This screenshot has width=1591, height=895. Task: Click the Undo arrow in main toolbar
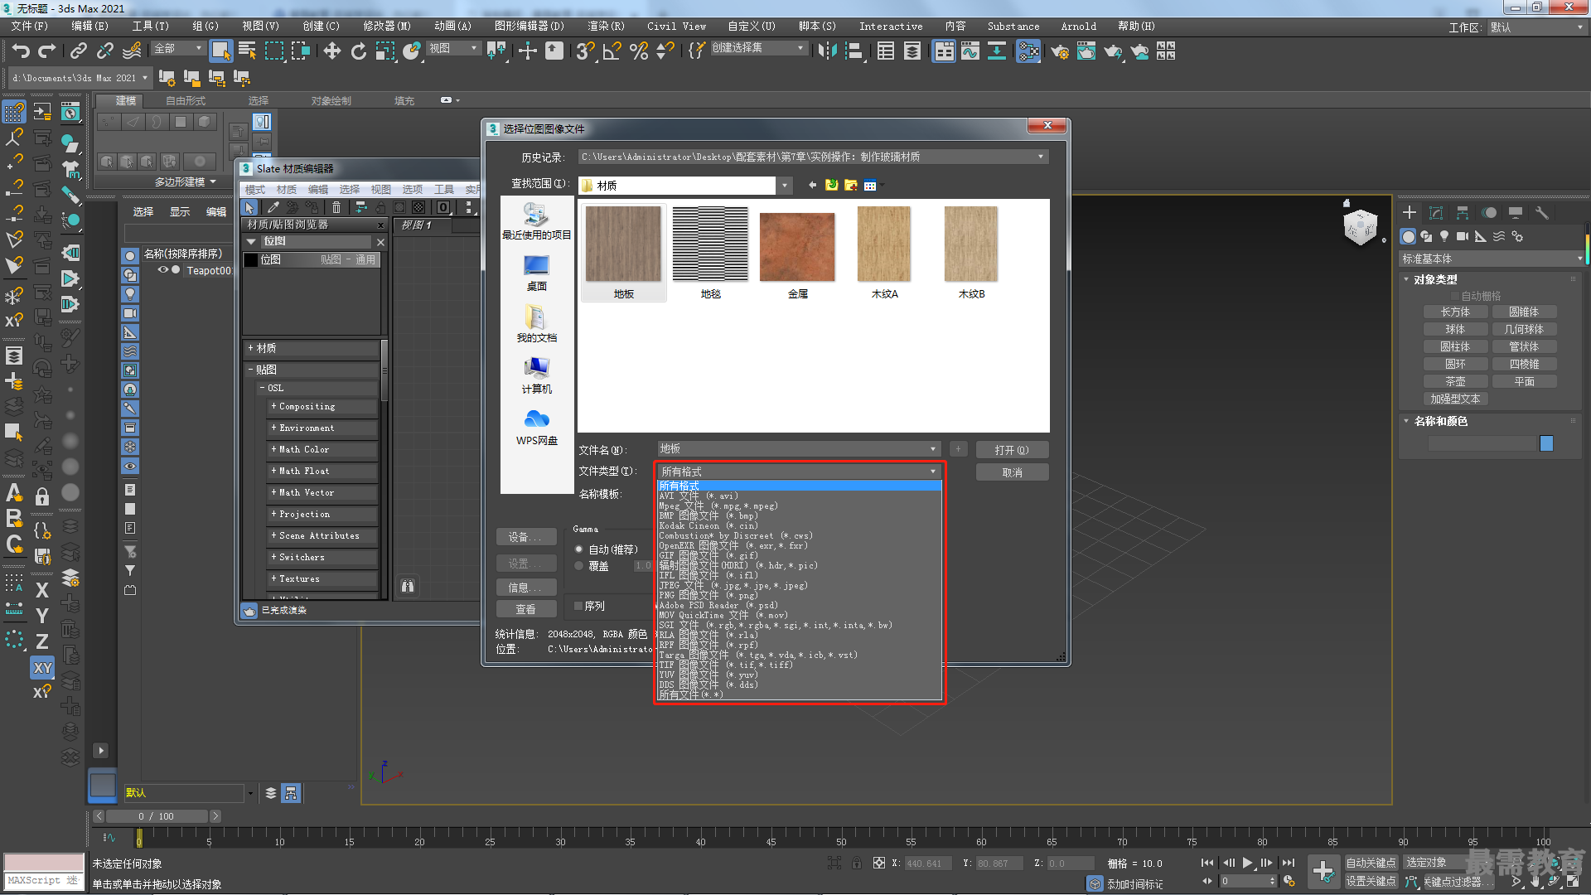(x=21, y=51)
